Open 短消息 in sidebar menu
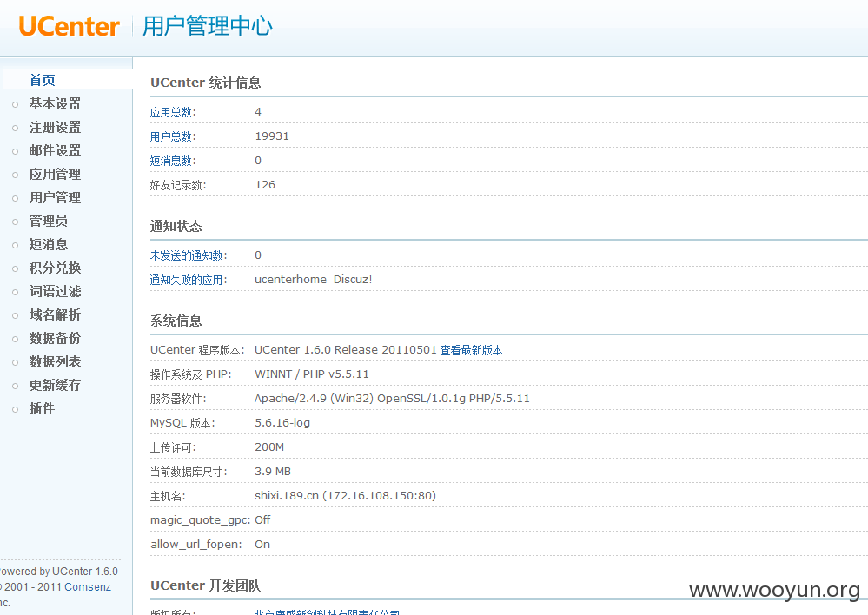868x615 pixels. 48,244
